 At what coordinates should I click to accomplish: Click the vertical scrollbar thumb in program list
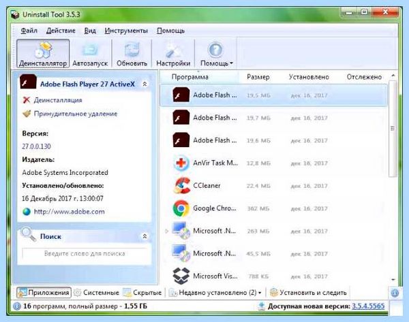pyautogui.click(x=393, y=129)
